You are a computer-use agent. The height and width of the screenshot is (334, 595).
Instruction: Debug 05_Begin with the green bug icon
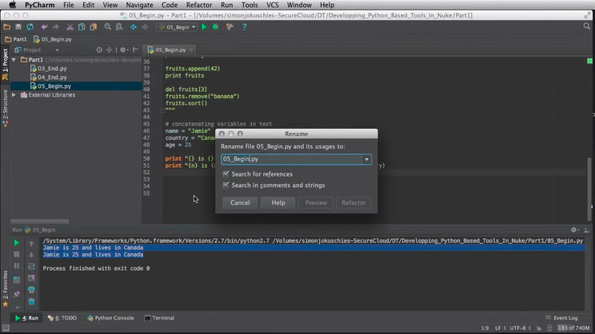pos(216,27)
